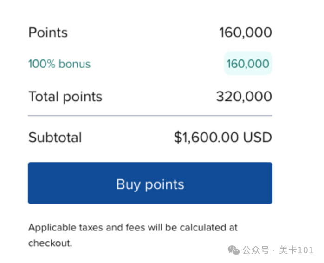Click the word bonus in green label
This screenshot has height=263, width=324.
[74, 64]
